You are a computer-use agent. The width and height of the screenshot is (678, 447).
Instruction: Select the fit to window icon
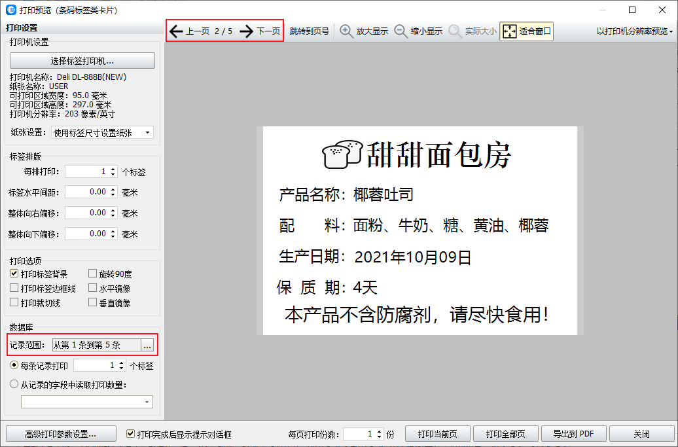coord(510,31)
